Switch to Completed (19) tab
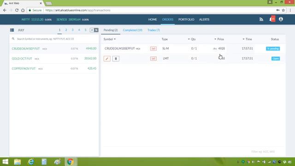295x166 pixels. [x=132, y=30]
